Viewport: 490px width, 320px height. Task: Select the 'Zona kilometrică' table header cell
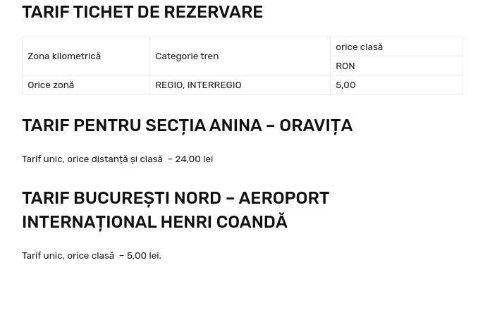[x=64, y=56]
